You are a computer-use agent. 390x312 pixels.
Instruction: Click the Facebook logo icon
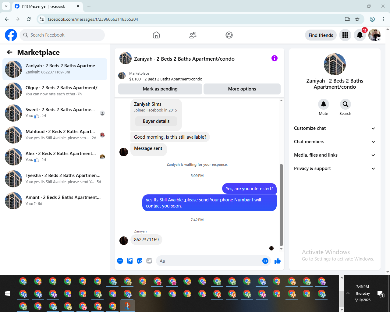[x=11, y=35]
